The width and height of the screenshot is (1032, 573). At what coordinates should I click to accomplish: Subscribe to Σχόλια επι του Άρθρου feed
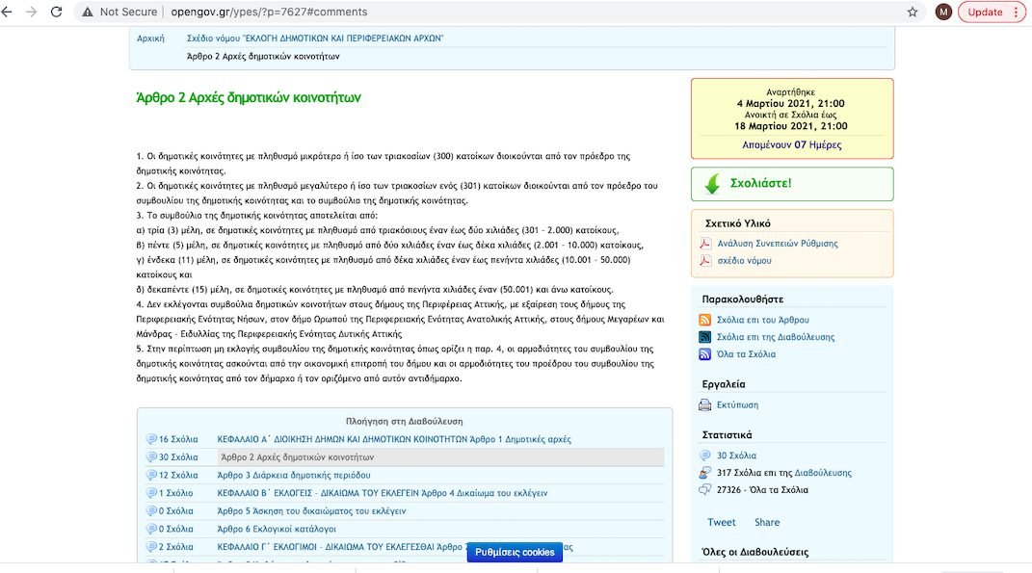pos(763,320)
